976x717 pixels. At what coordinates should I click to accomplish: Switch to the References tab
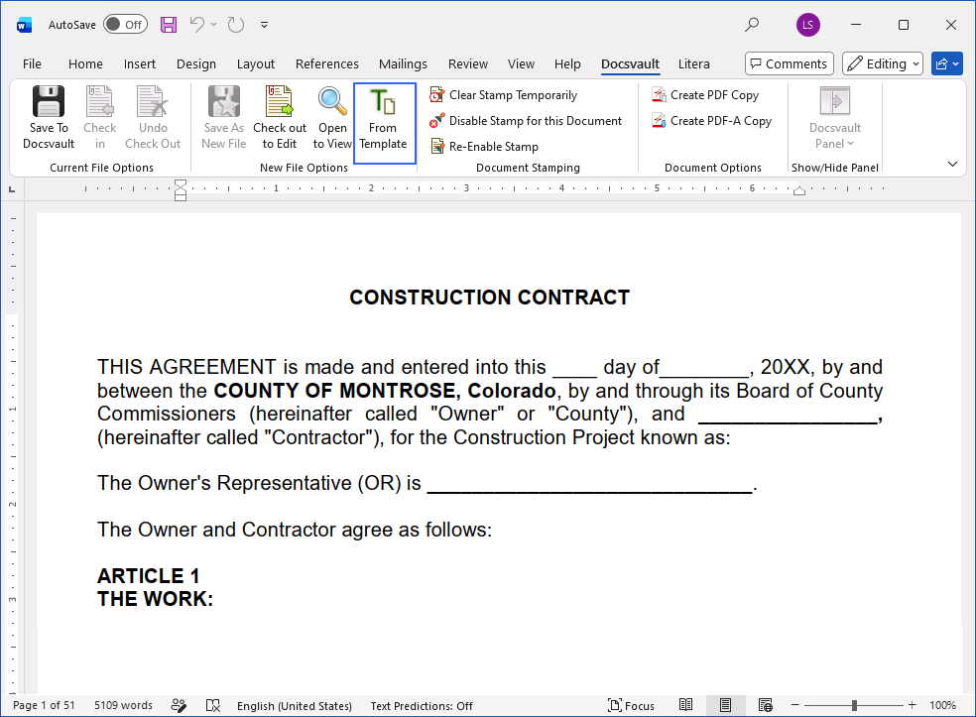326,64
